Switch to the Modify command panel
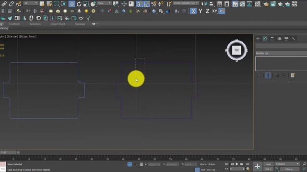 coord(265,39)
